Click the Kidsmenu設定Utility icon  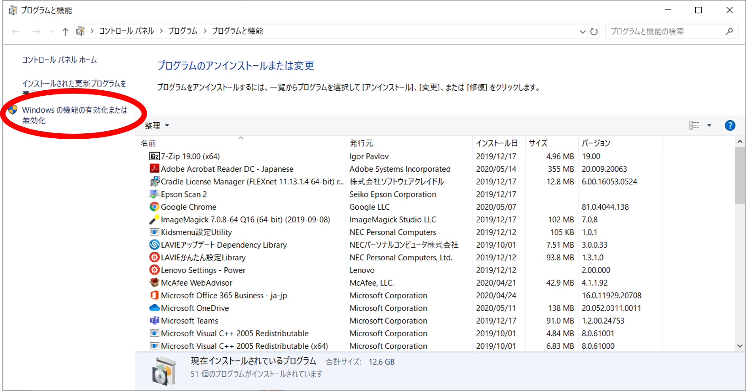(x=154, y=232)
